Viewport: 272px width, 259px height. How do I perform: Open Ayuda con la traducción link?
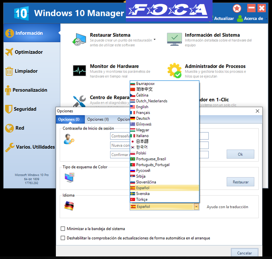click(227, 207)
